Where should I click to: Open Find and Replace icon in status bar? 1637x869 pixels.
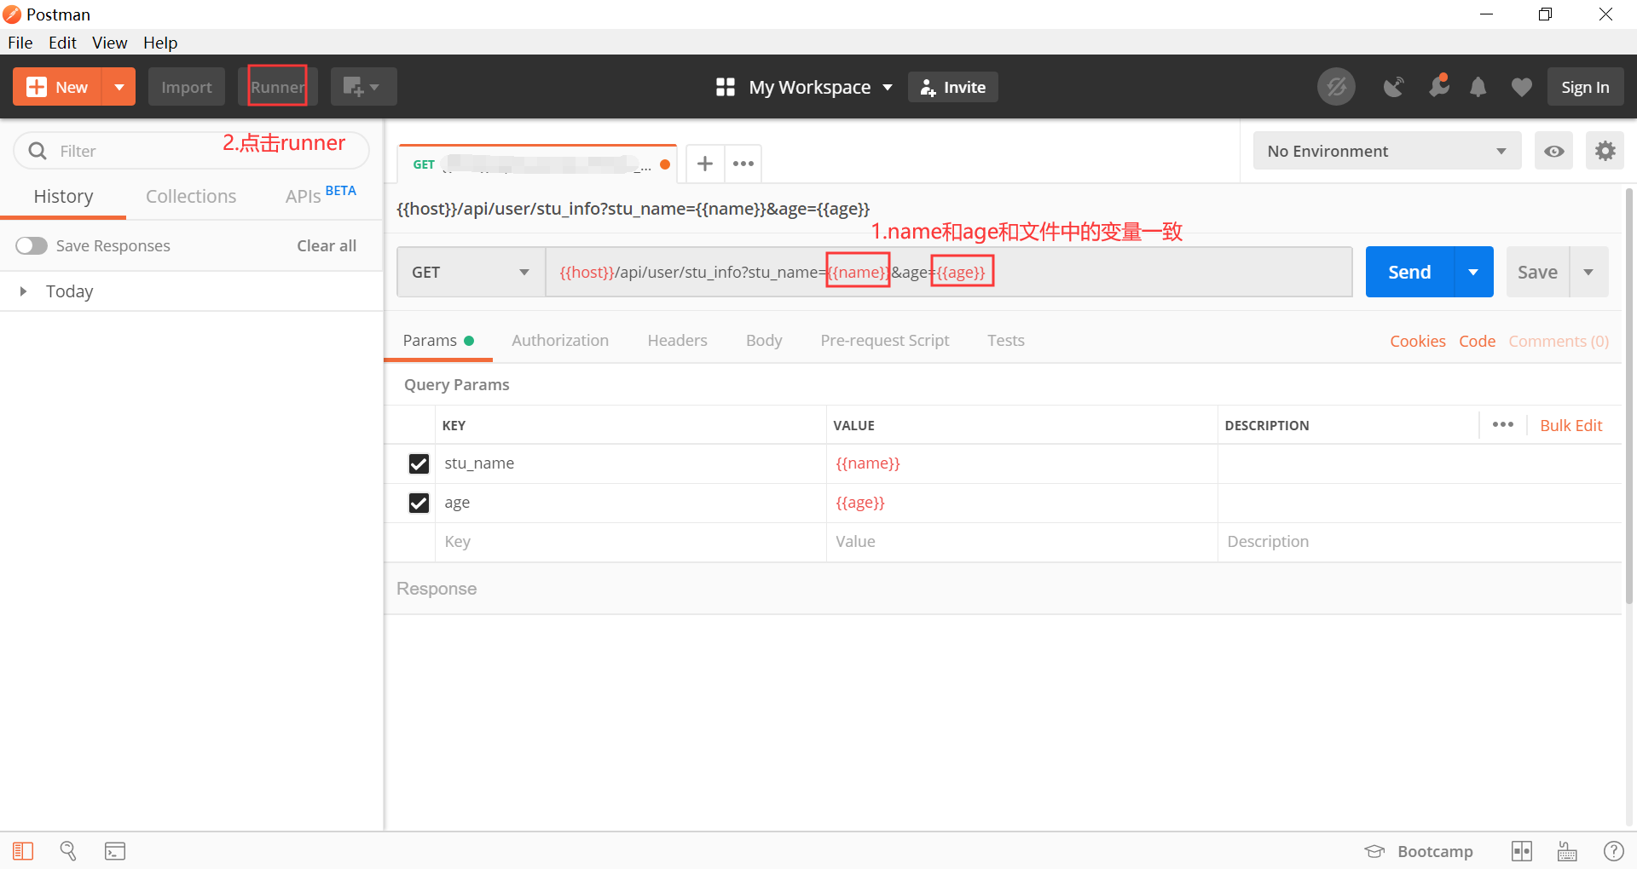coord(68,851)
